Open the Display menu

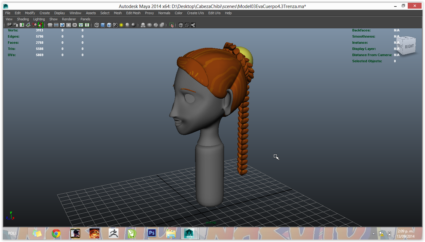60,13
